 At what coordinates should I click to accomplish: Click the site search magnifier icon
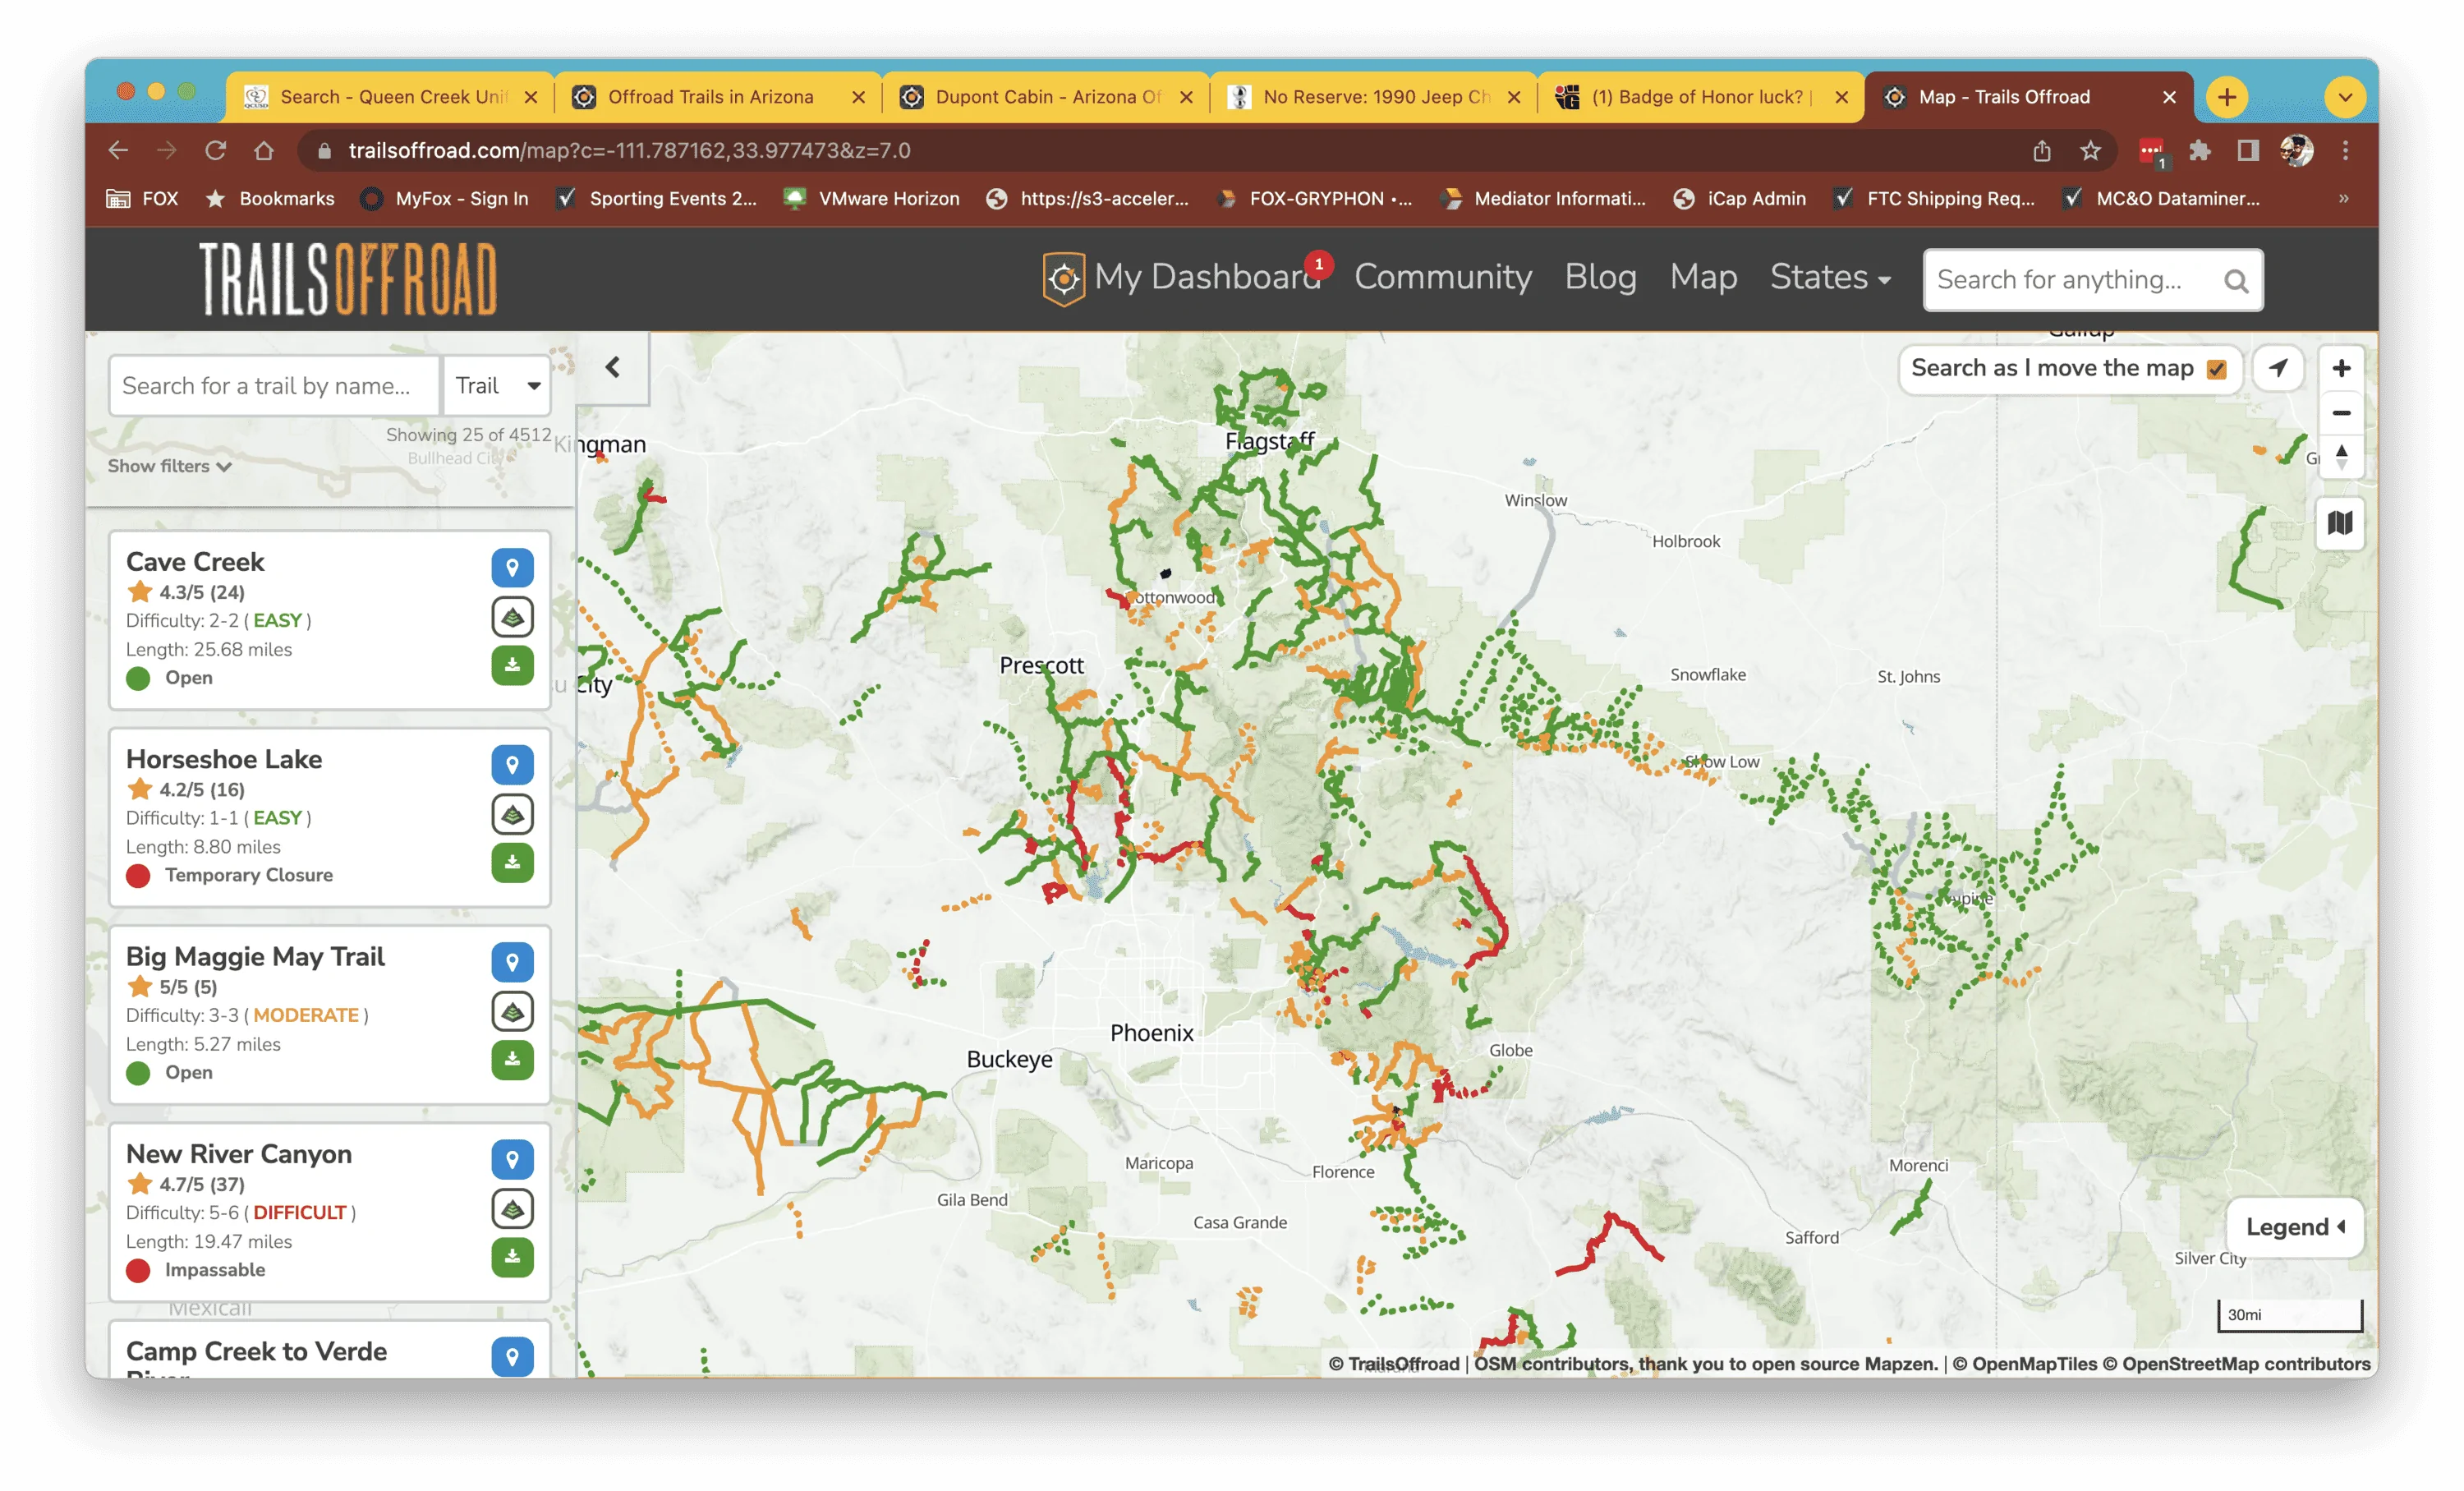click(2236, 281)
